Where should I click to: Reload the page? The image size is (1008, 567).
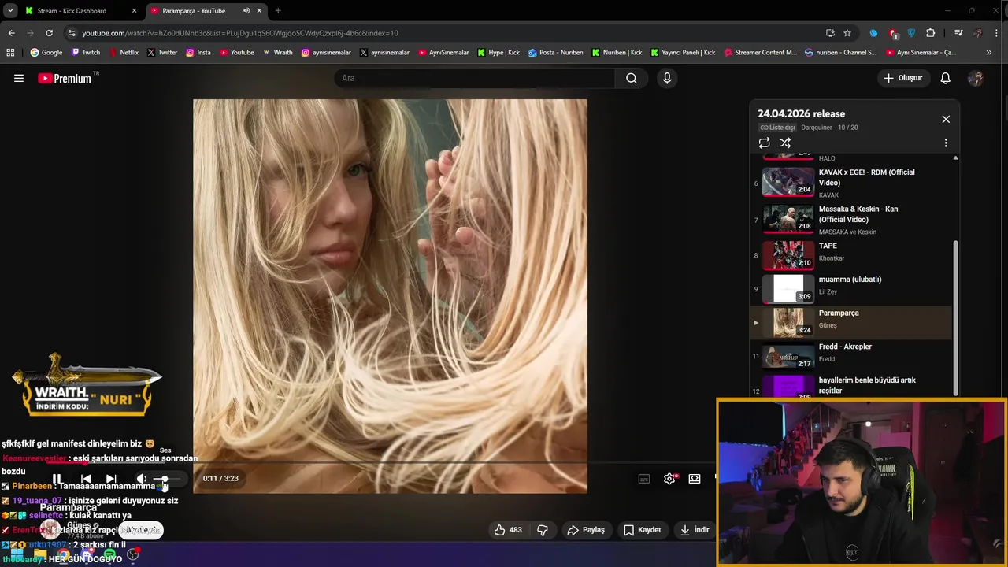click(x=49, y=33)
